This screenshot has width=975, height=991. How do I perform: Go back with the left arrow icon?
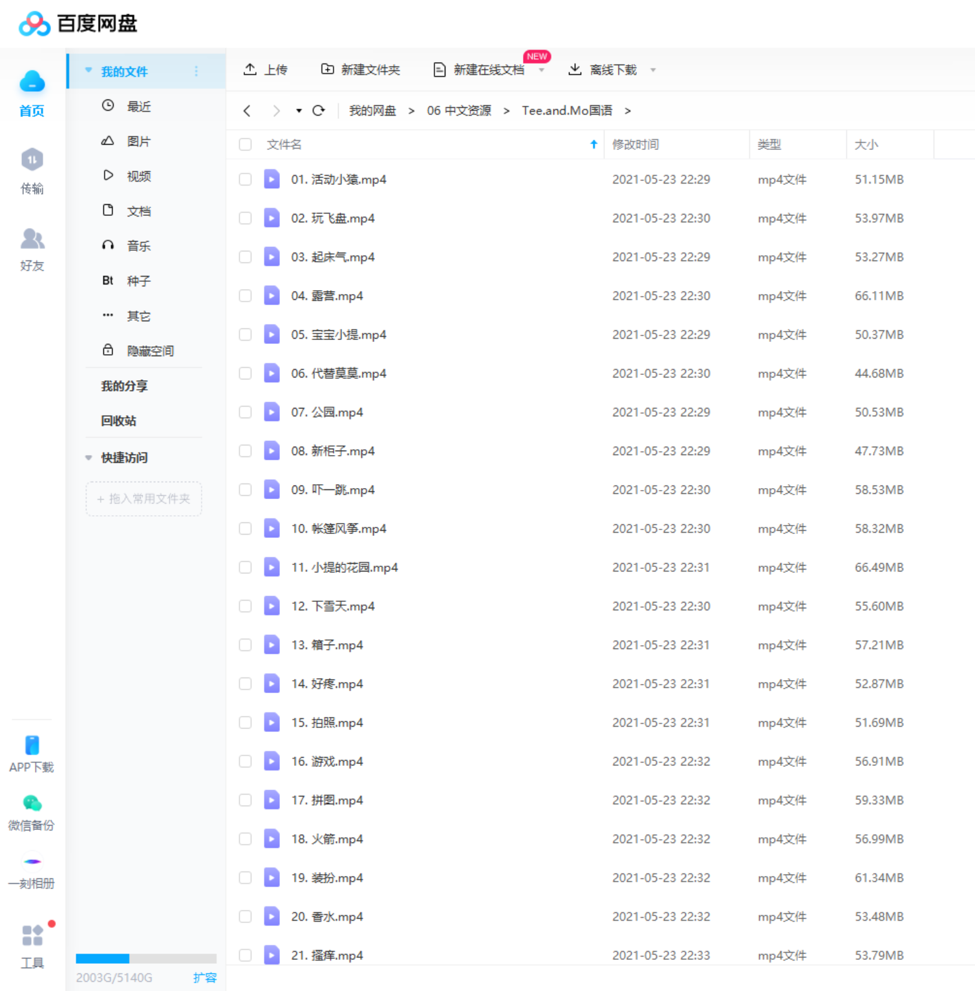coord(247,111)
